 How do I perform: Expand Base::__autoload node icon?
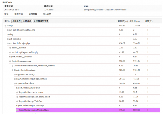point(10,48)
